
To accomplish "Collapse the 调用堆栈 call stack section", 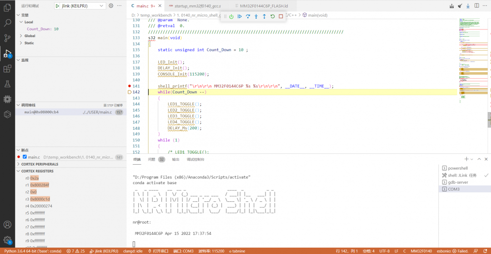I will pos(18,105).
